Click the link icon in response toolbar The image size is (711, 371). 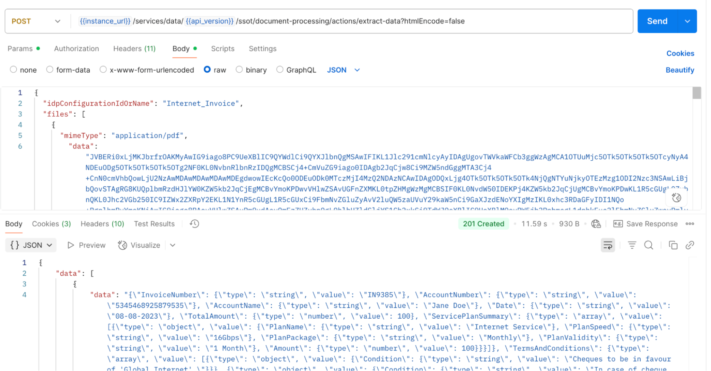point(690,246)
